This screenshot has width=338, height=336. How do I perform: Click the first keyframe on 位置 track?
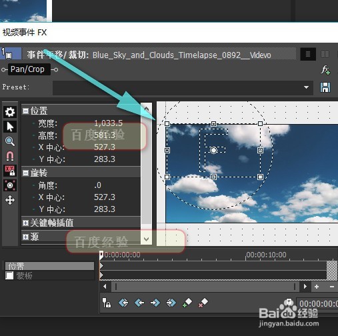[x=101, y=266]
